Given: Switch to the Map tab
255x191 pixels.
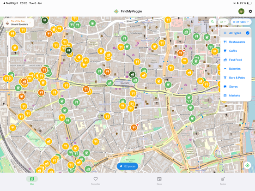Looking at the screenshot, I should 32,180.
